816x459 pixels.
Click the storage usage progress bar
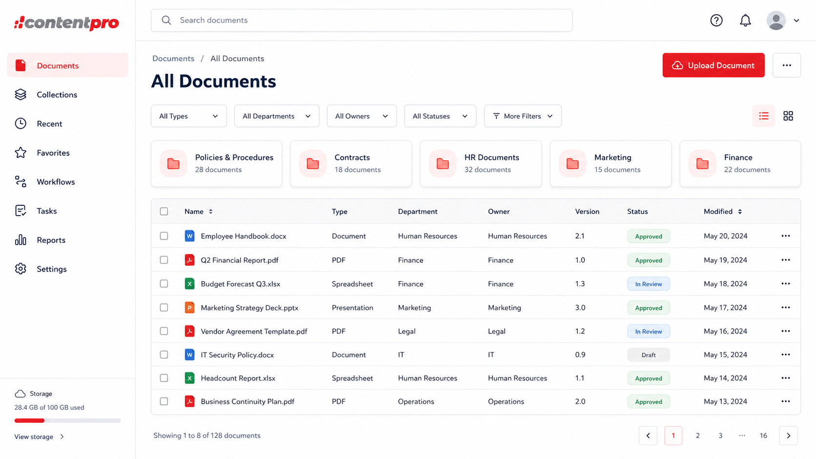pos(67,420)
